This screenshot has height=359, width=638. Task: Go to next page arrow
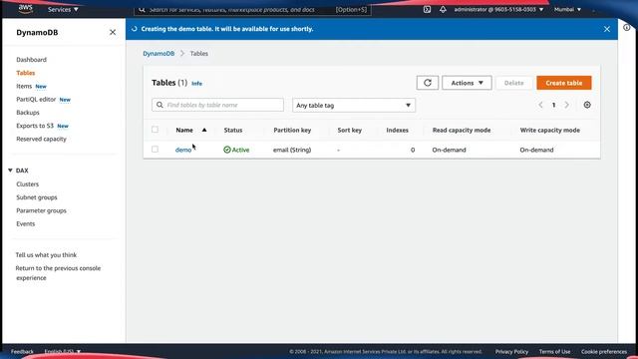click(567, 105)
